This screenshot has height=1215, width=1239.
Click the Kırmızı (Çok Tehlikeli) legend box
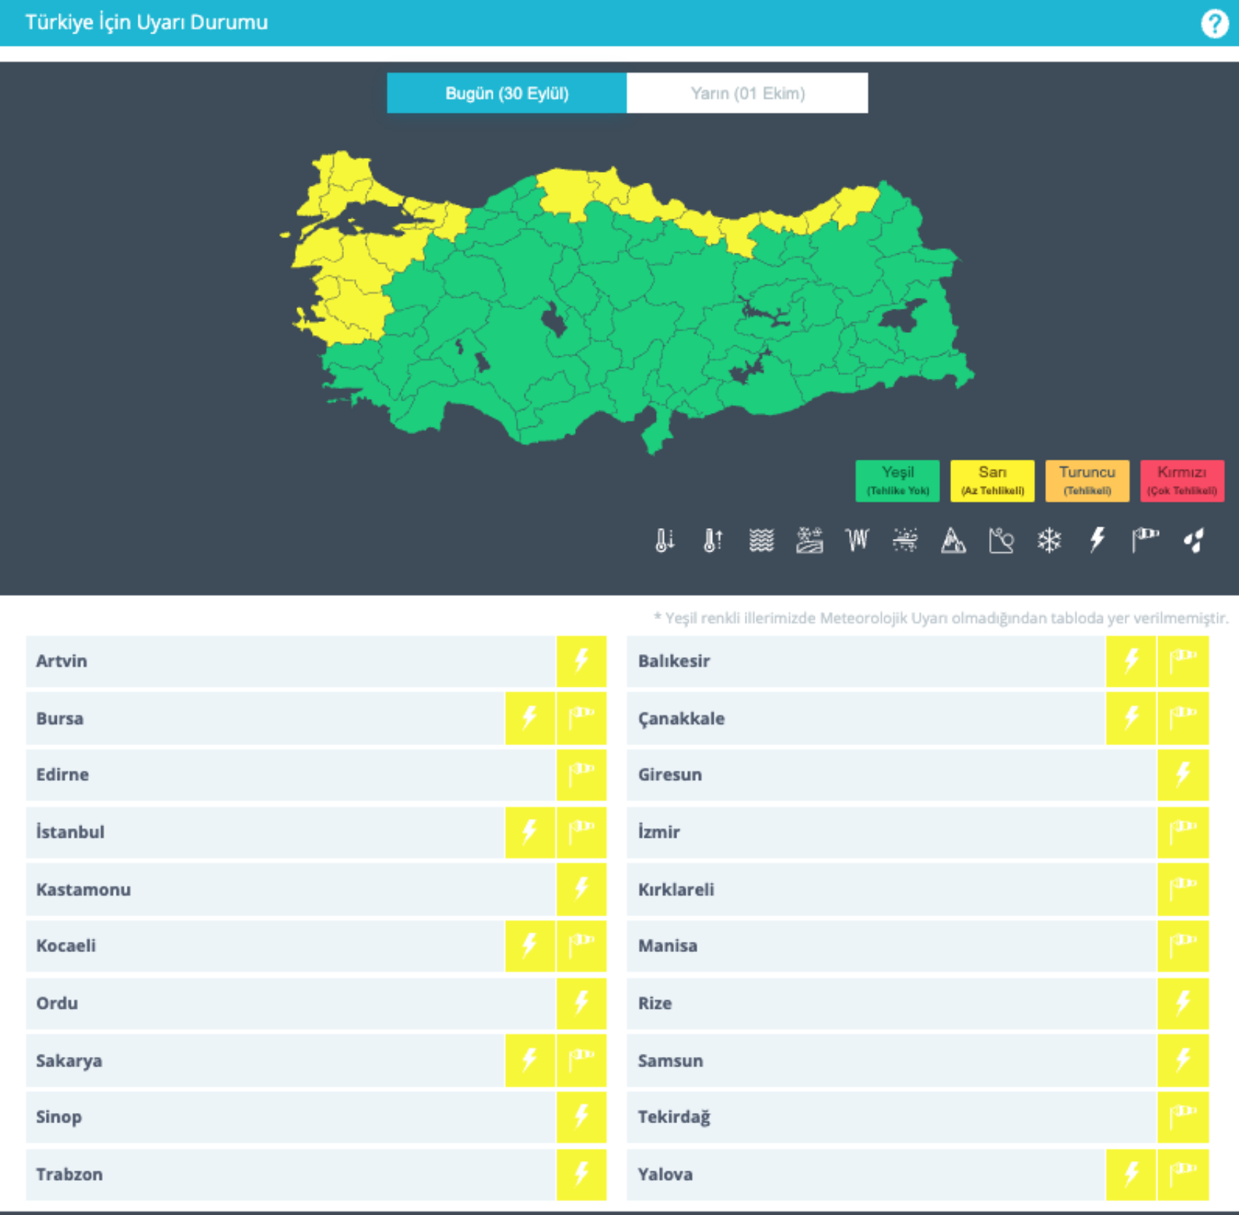(x=1182, y=481)
